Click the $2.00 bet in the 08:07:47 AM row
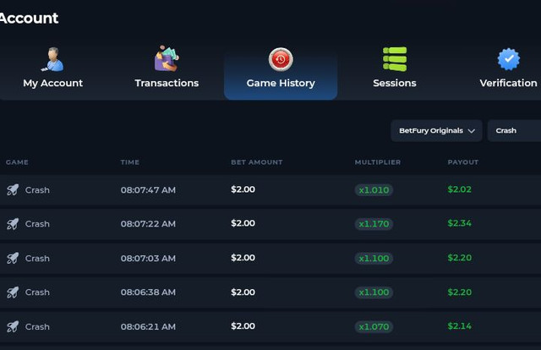Screen dimensions: 541x350 pyautogui.click(x=243, y=189)
